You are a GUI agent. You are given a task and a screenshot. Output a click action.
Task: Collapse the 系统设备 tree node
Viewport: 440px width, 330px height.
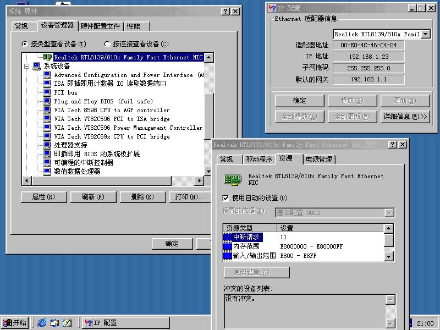26,66
